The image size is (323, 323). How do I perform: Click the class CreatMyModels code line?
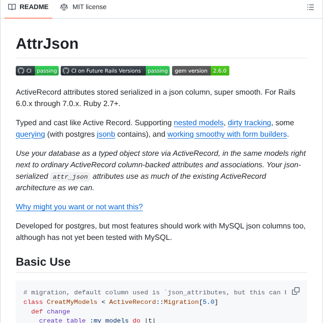coord(121,302)
